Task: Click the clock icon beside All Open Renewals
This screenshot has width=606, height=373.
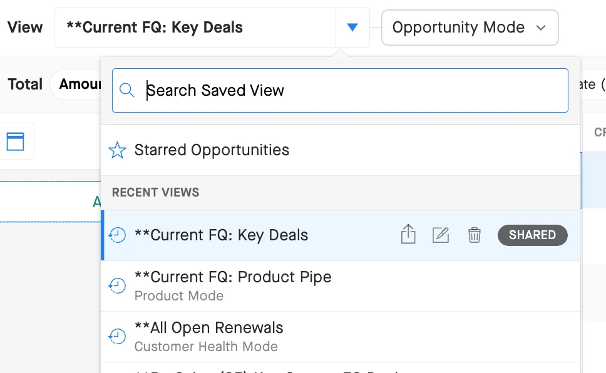Action: point(117,336)
